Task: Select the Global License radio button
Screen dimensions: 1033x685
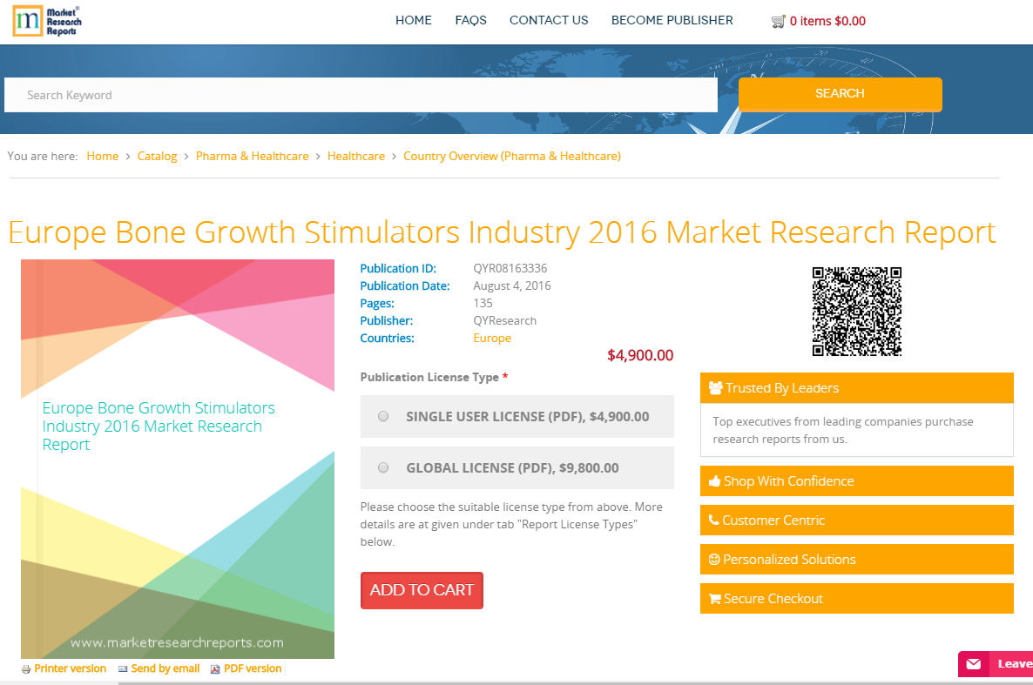Action: tap(383, 467)
